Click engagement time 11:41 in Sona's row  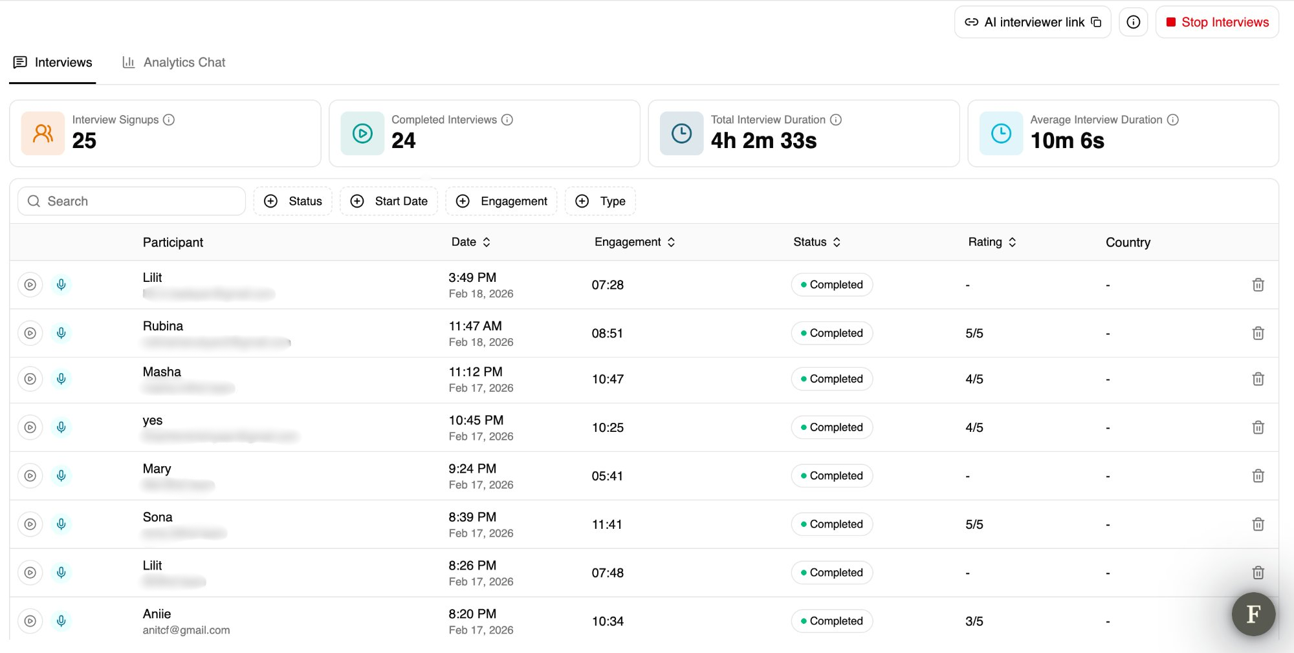[607, 524]
